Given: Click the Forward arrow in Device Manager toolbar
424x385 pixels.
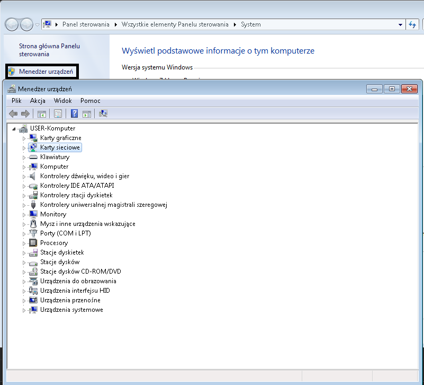Looking at the screenshot, I should pyautogui.click(x=25, y=113).
